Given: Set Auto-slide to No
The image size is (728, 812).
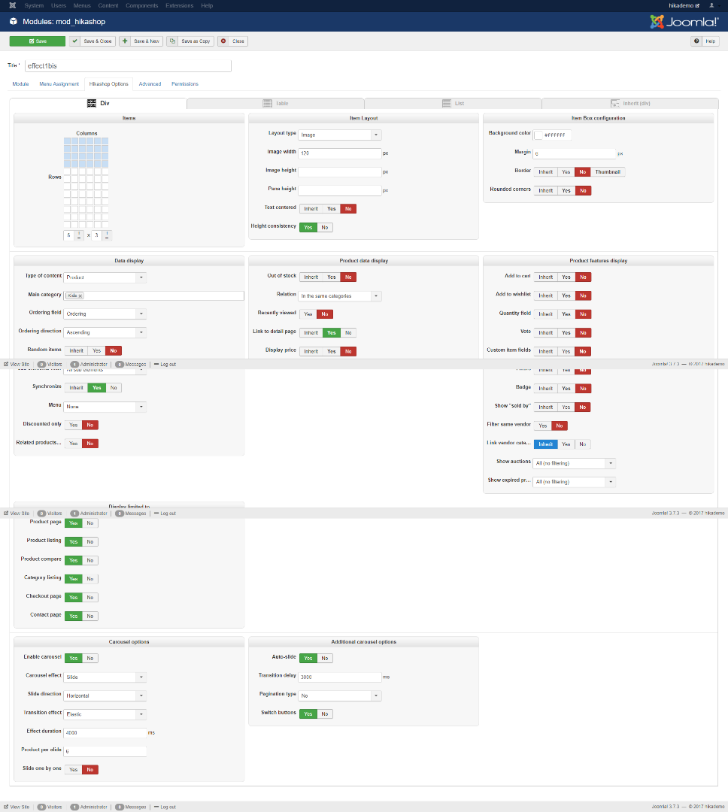Looking at the screenshot, I should pos(325,659).
